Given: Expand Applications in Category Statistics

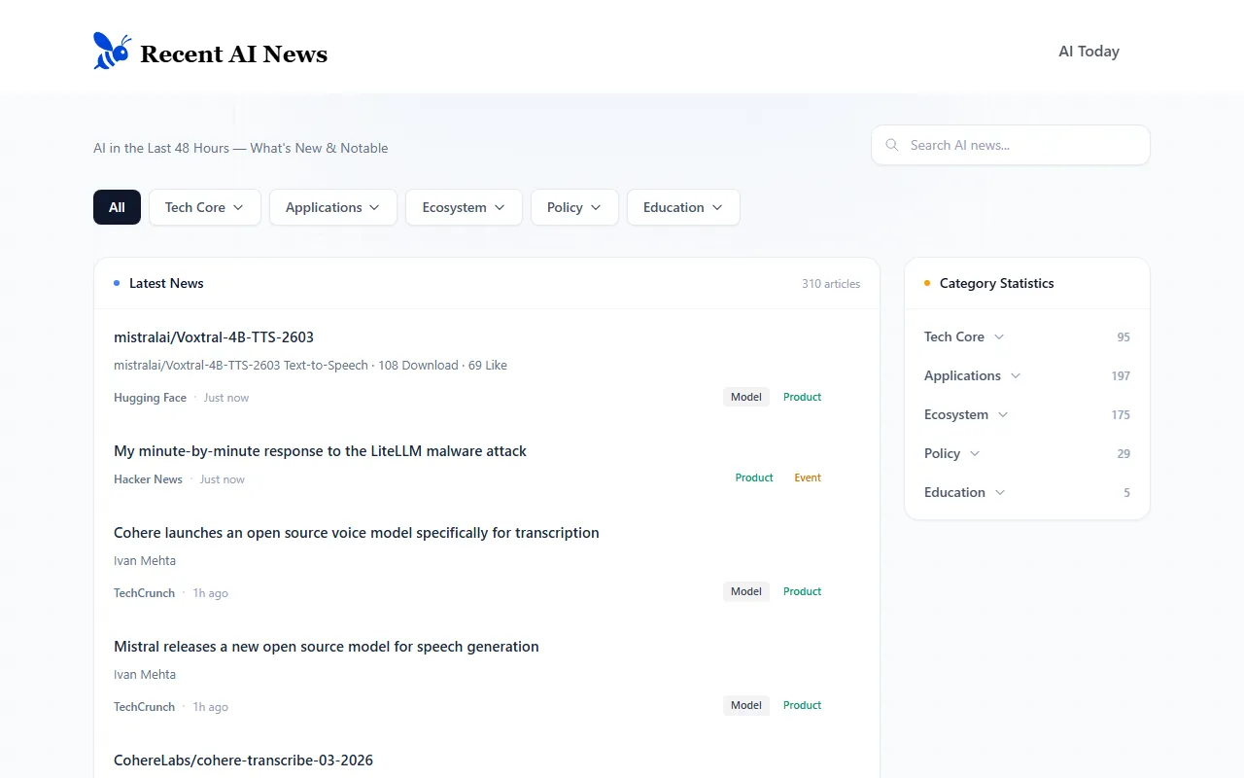Looking at the screenshot, I should point(972,375).
